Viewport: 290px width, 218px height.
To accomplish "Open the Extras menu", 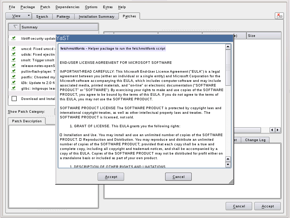I will coord(108,7).
